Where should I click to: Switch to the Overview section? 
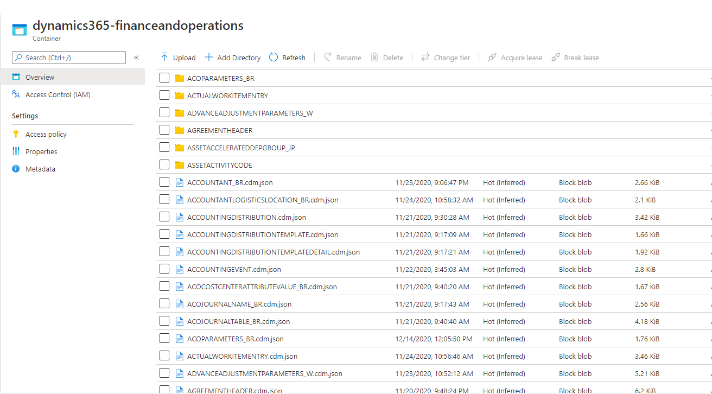(x=41, y=77)
